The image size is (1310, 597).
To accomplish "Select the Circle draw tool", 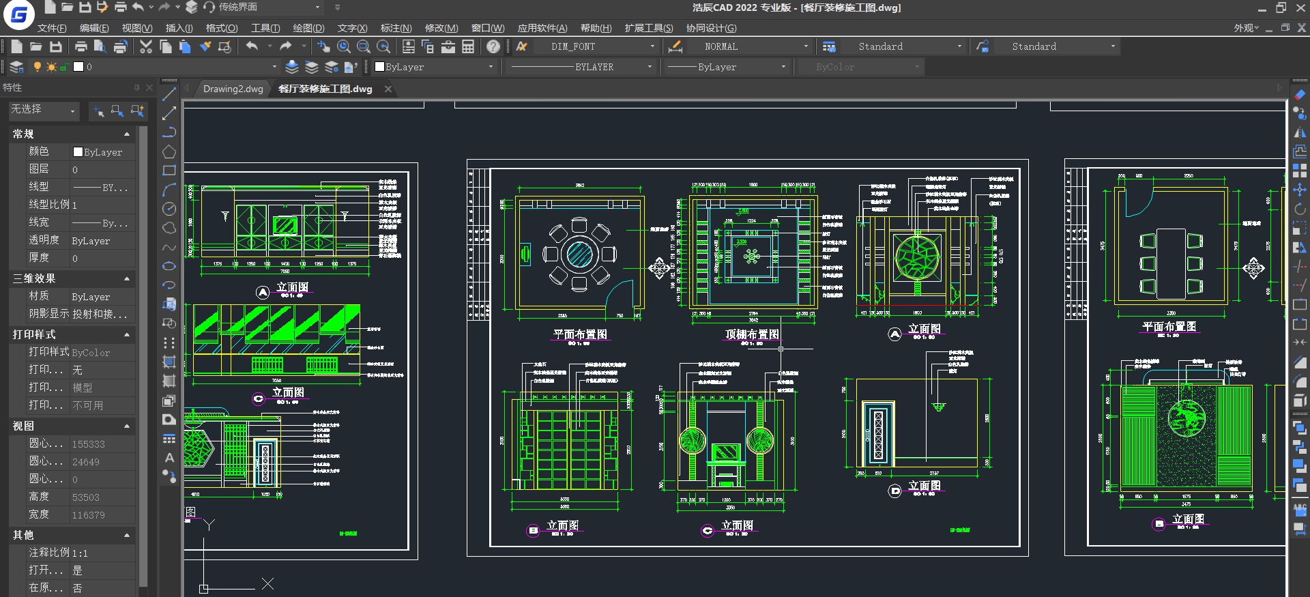I will 169,209.
